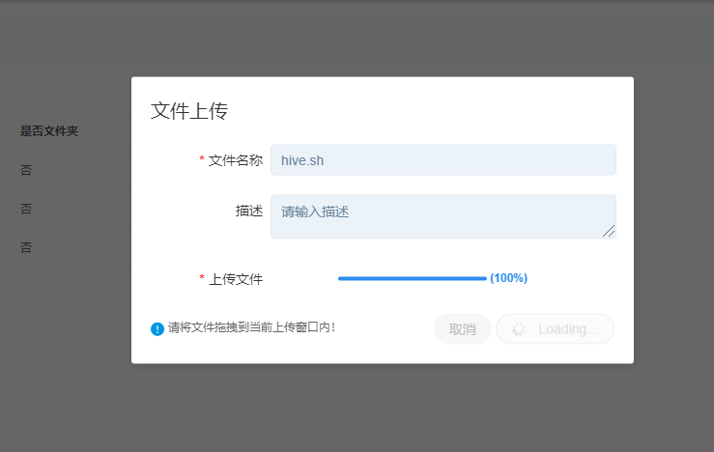Click the (100%) upload percentage text
714x452 pixels.
(x=508, y=278)
